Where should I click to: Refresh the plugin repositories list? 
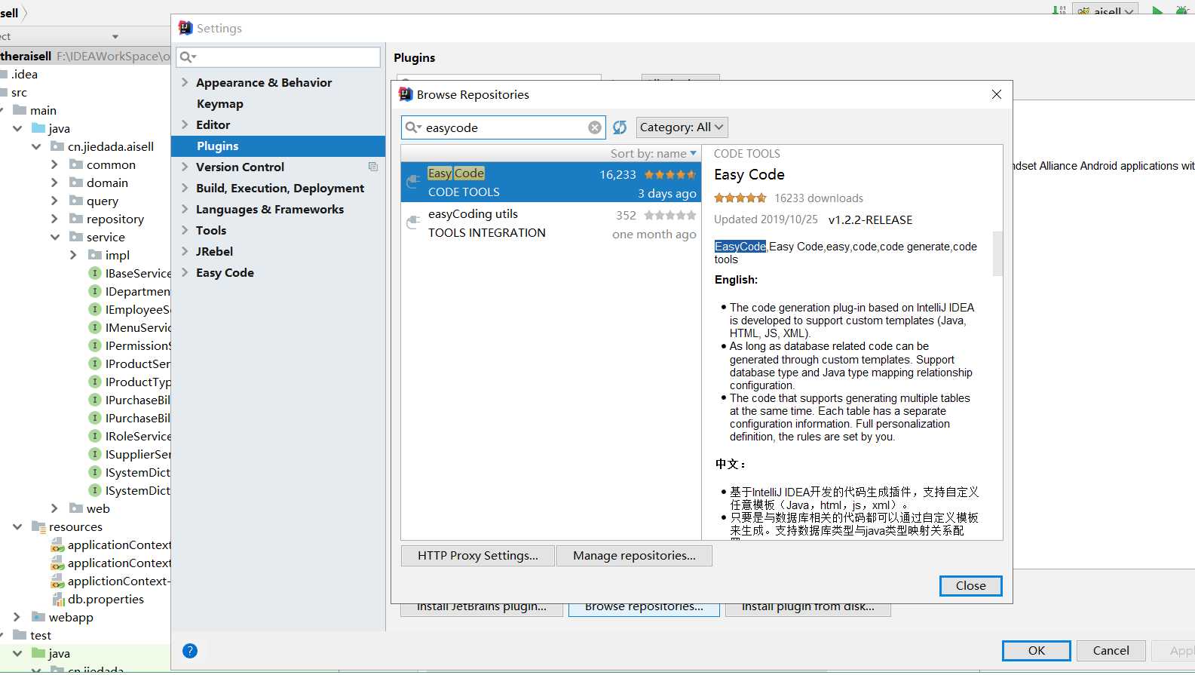click(620, 127)
